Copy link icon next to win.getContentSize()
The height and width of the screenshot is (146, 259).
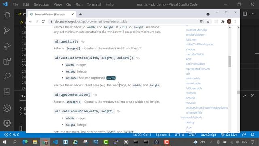95,95
